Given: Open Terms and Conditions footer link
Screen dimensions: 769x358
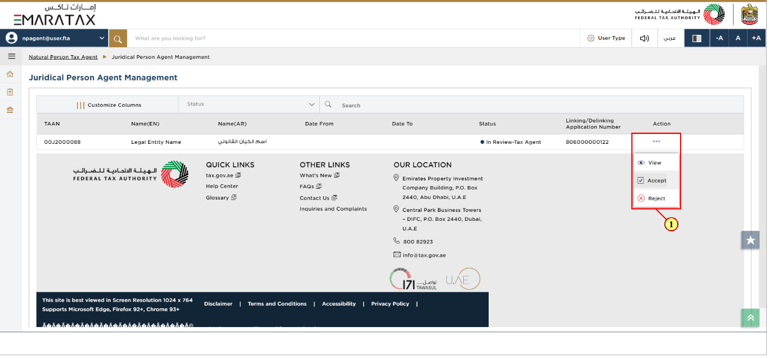Looking at the screenshot, I should point(277,303).
